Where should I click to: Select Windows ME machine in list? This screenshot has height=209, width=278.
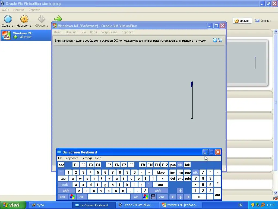pyautogui.click(x=26, y=35)
